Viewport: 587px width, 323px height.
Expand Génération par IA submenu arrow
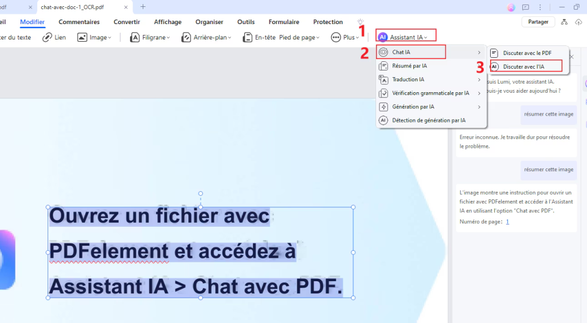pos(479,107)
